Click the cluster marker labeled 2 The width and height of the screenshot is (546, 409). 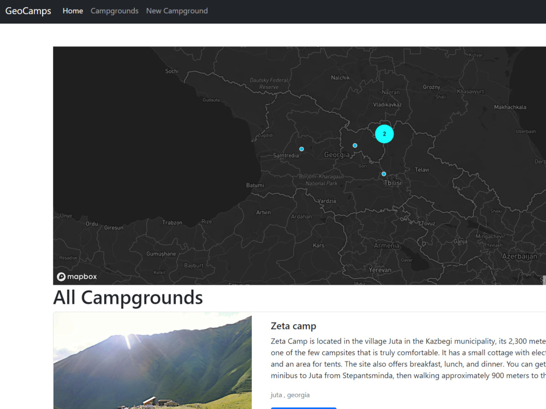(x=384, y=134)
